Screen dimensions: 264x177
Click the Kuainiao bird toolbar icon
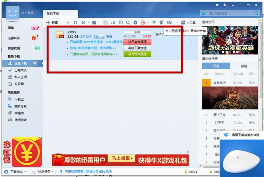(154, 22)
